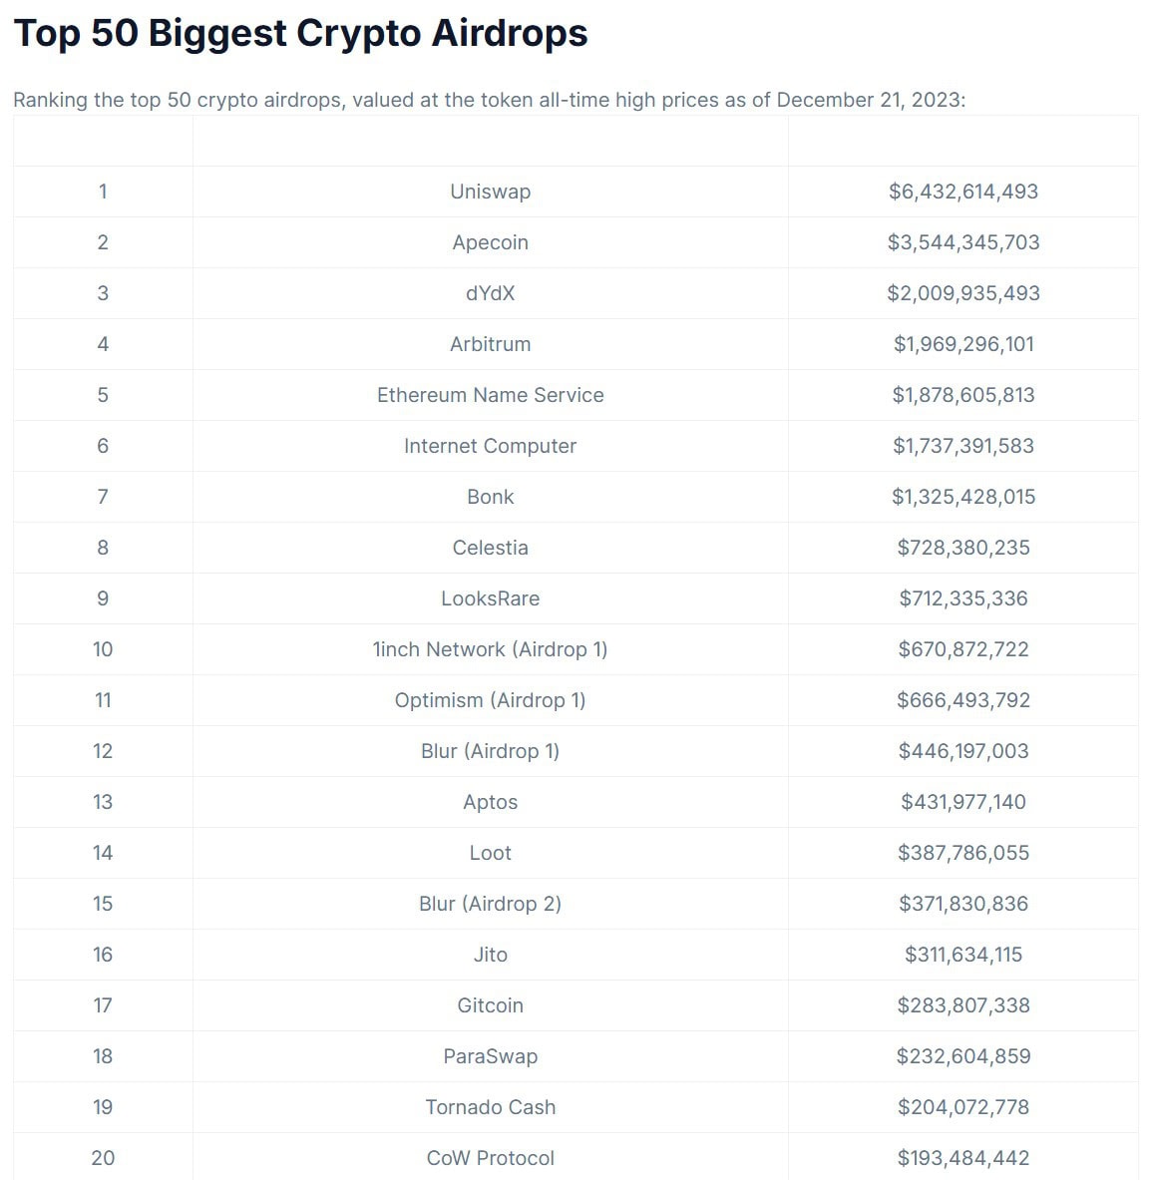
Task: Click rank number 17 cell
Action: pos(103,1005)
